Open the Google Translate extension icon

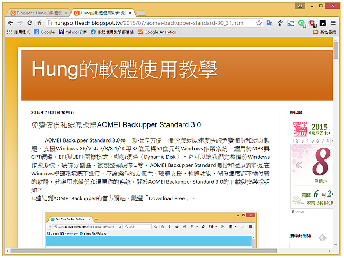coord(269,23)
